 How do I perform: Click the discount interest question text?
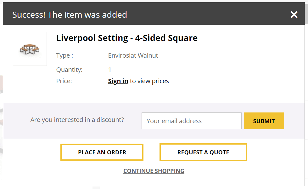pyautogui.click(x=77, y=120)
